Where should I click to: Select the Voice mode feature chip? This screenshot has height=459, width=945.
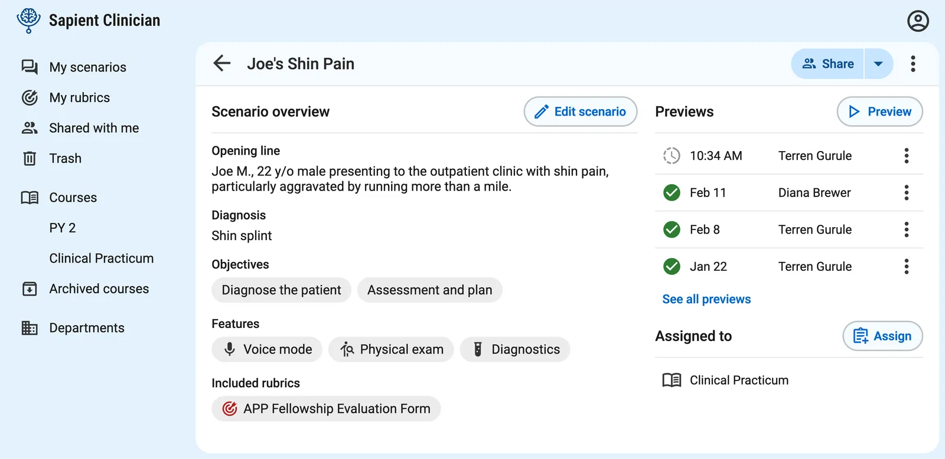tap(266, 349)
